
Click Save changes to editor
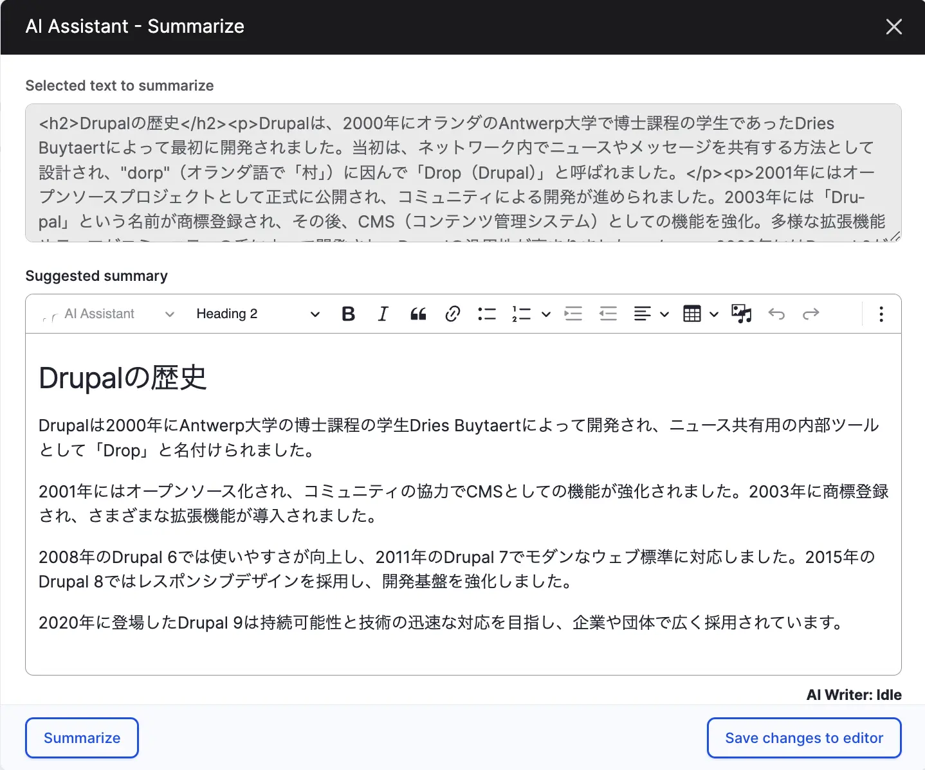(x=803, y=738)
